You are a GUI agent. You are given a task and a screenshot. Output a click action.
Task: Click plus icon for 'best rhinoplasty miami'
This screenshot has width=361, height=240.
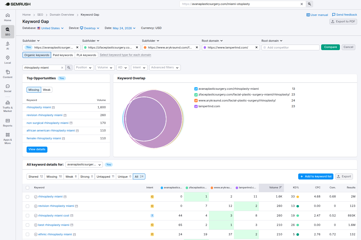click(36, 225)
